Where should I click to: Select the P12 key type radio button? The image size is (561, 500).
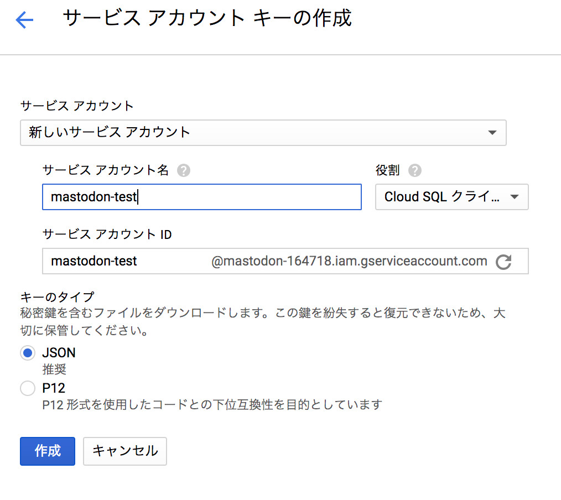coord(28,388)
